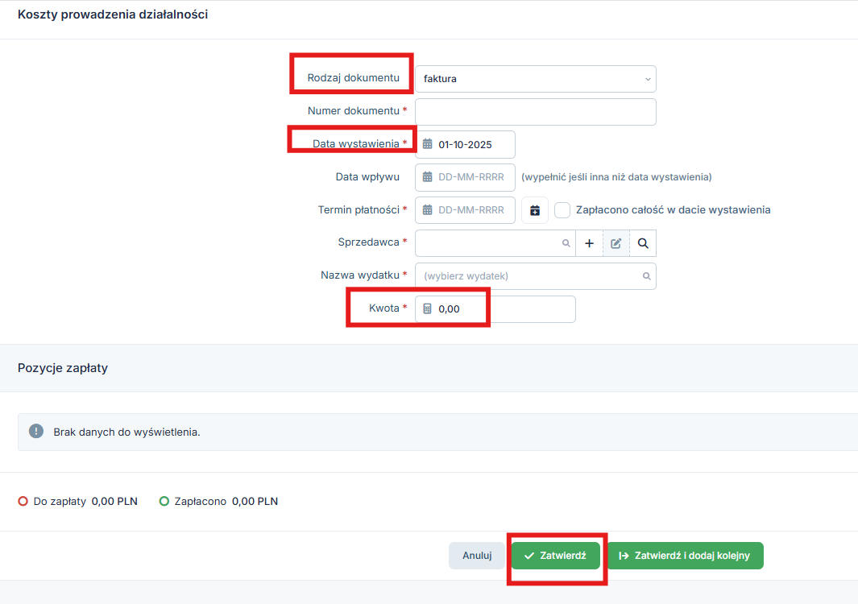Click the calendar-plus button next to Termin płatności
858x604 pixels.
[535, 210]
